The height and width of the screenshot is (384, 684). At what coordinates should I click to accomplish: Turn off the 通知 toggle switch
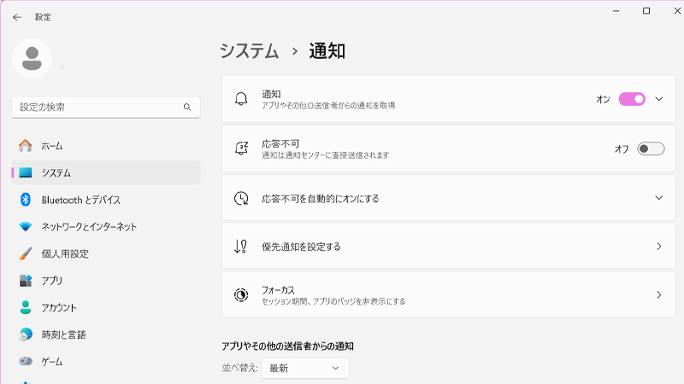pos(632,99)
